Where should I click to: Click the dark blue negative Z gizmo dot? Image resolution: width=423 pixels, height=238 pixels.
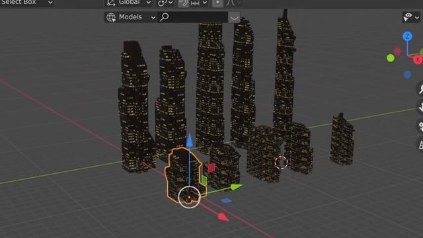[407, 75]
